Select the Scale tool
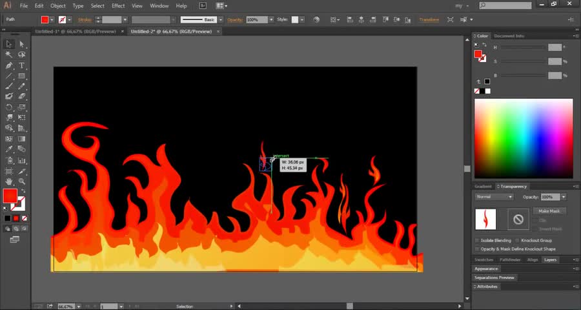The height and width of the screenshot is (310, 581). click(21, 107)
